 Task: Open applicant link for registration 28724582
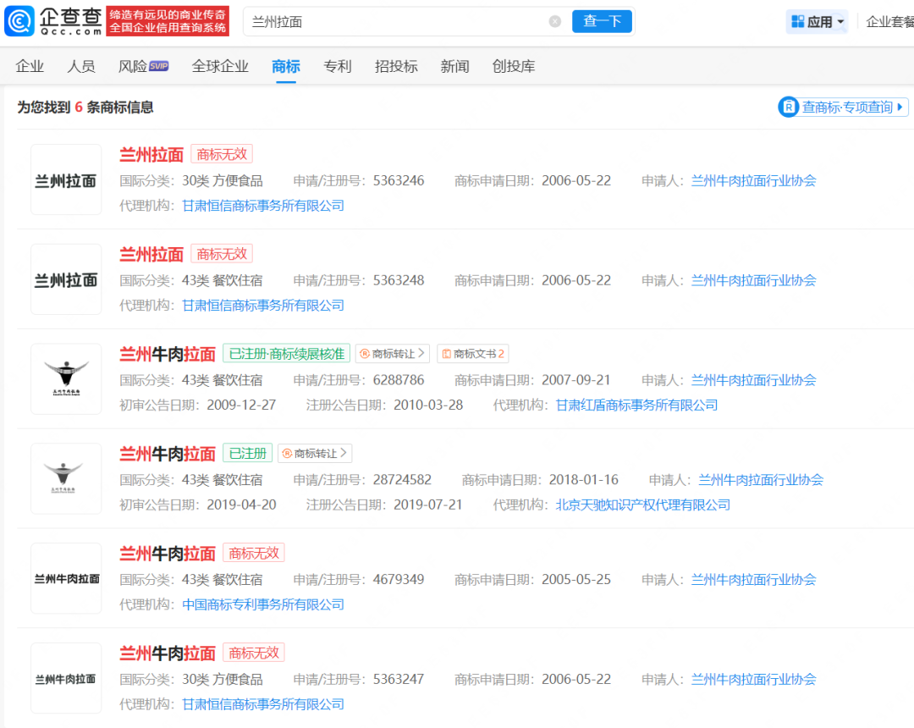pyautogui.click(x=761, y=480)
